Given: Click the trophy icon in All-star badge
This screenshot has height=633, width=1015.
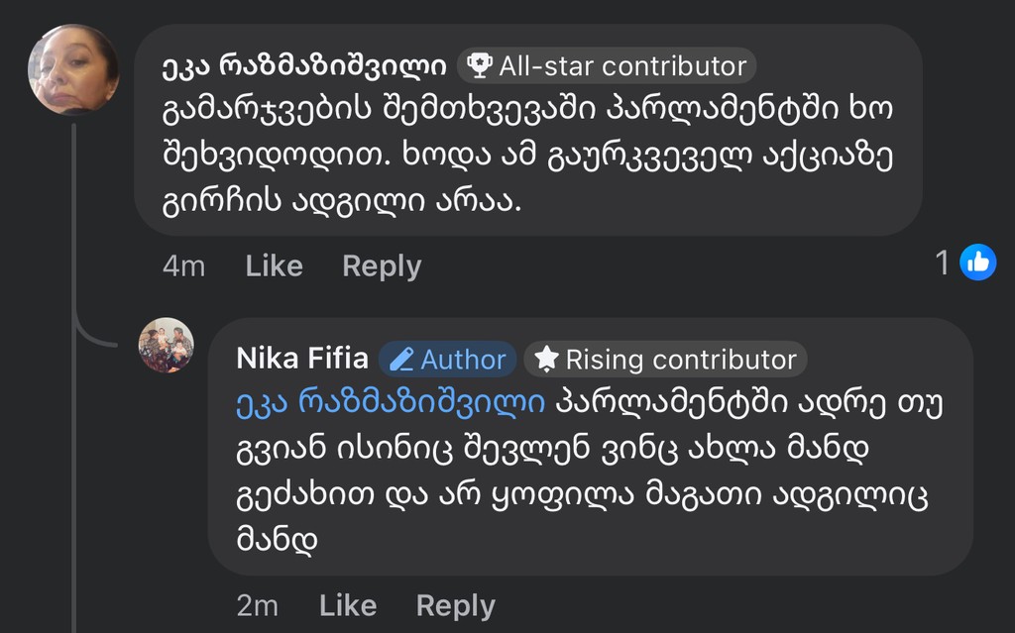Looking at the screenshot, I should (x=479, y=66).
